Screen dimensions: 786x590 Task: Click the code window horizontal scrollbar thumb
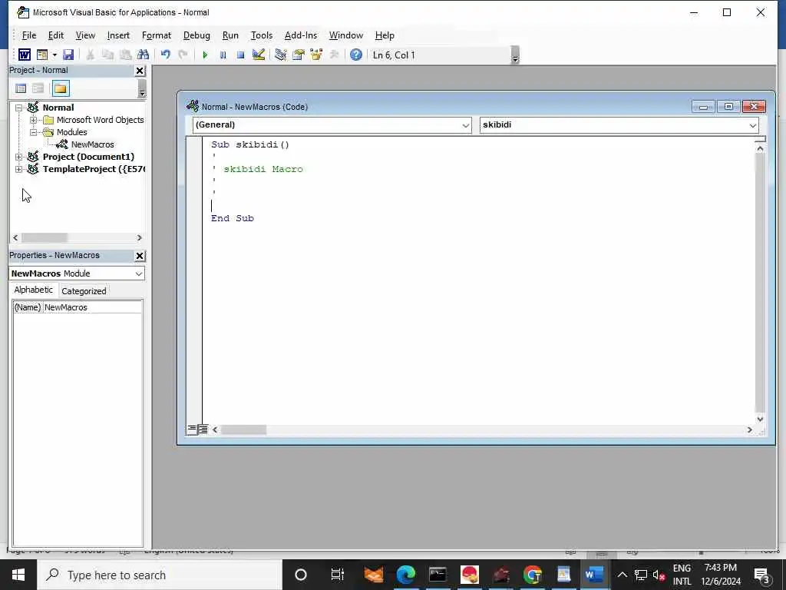(x=243, y=430)
